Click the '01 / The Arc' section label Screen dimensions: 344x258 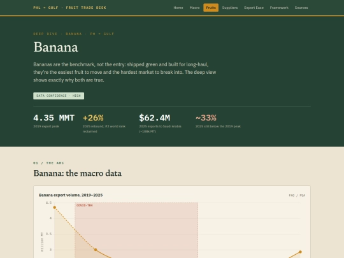pos(48,163)
